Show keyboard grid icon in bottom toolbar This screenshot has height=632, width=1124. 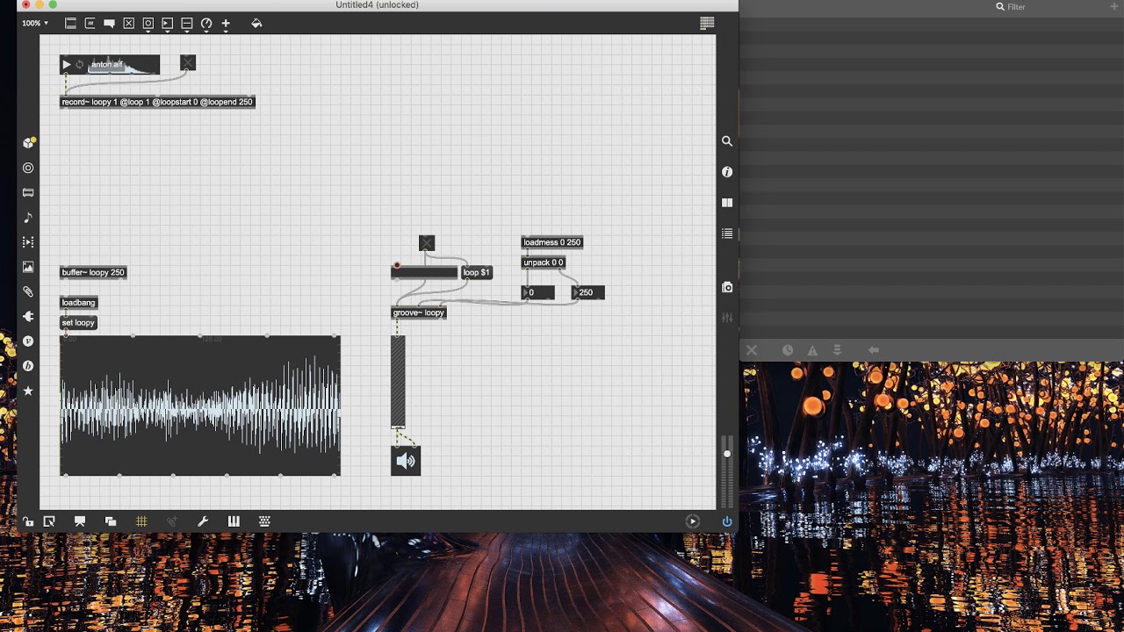coord(264,521)
